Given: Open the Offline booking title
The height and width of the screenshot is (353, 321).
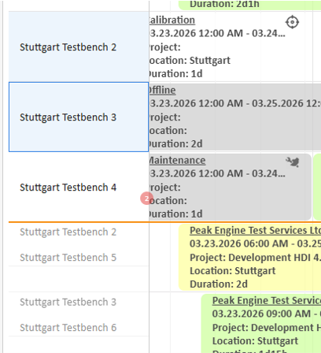Looking at the screenshot, I should (162, 90).
